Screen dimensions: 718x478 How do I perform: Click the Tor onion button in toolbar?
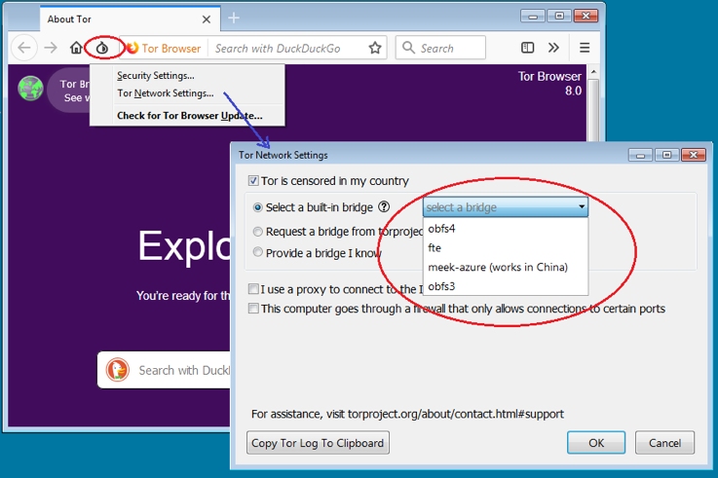tap(102, 48)
